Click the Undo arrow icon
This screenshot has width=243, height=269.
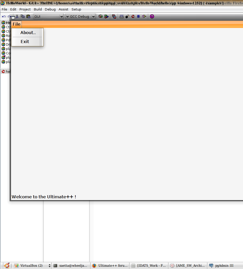click(4, 17)
